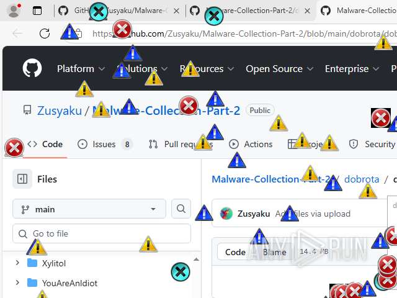The image size is (397, 298).
Task: Click the Security shield icon
Action: point(354,144)
